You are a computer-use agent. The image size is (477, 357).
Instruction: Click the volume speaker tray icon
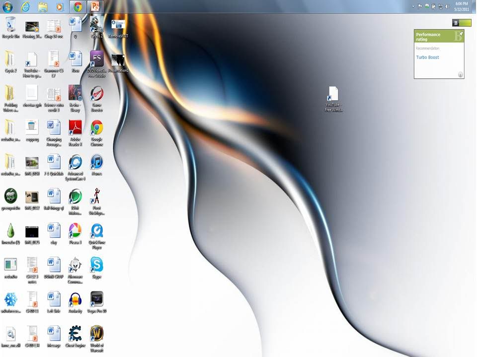point(447,6)
